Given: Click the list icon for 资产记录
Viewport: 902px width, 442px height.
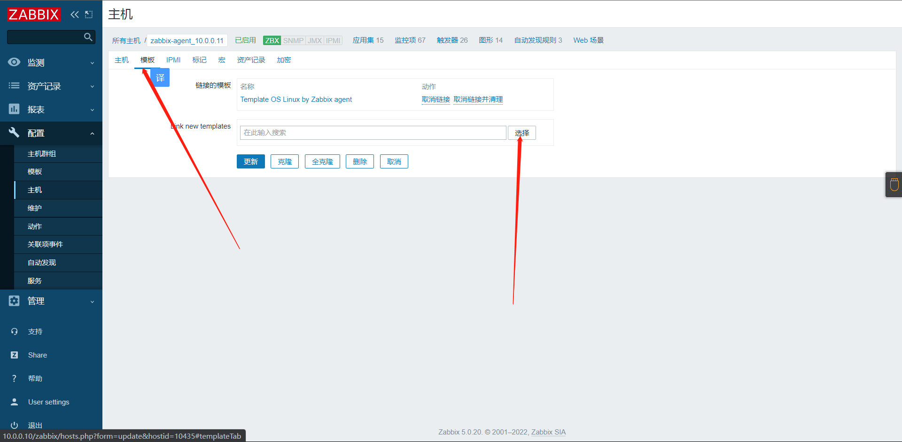Looking at the screenshot, I should click(14, 85).
